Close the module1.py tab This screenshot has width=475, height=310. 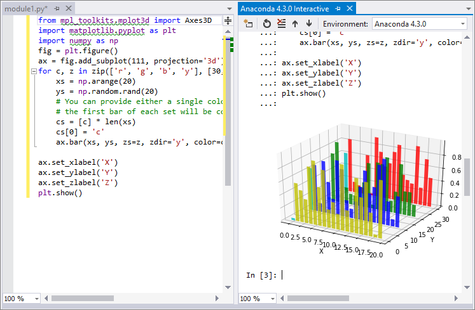coord(67,9)
